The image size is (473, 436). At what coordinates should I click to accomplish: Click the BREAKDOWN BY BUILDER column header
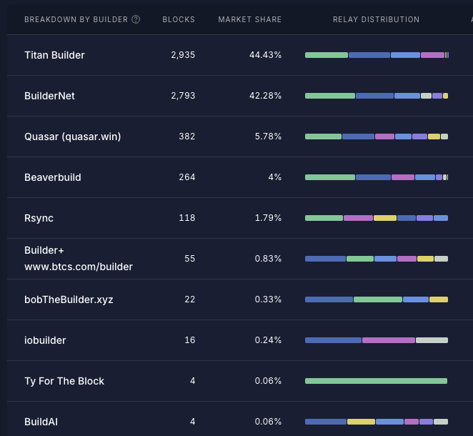coord(76,19)
